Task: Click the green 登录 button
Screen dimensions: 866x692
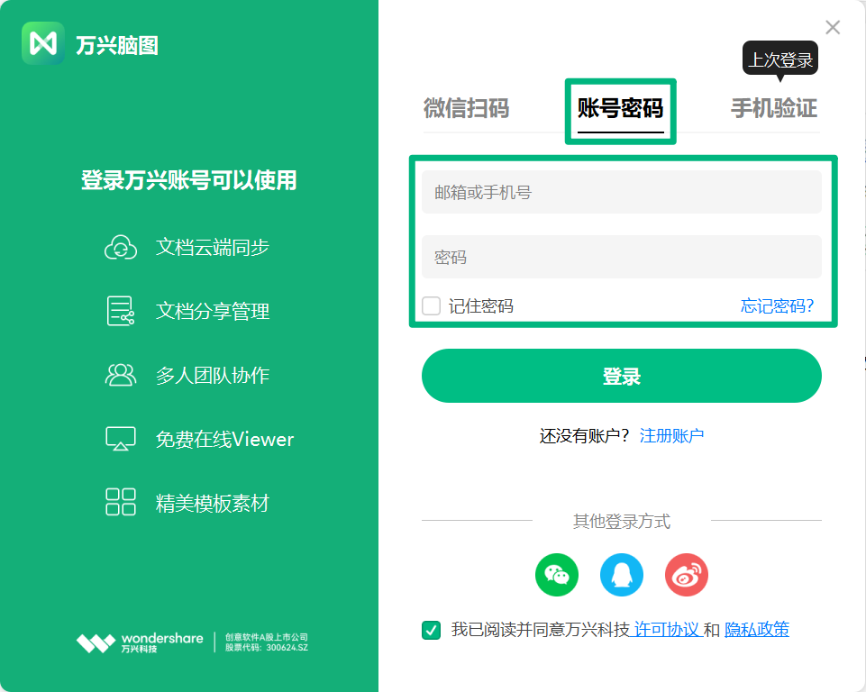Action: pyautogui.click(x=621, y=376)
